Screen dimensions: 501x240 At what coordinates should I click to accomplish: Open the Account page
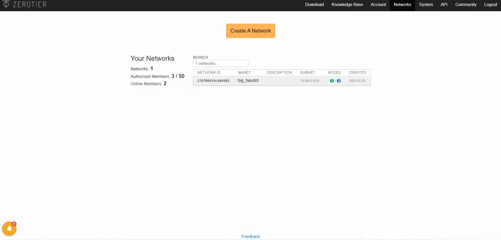click(x=378, y=5)
